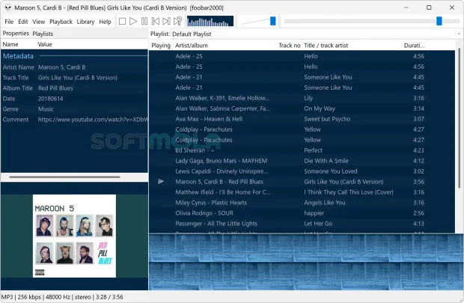Click the Maroon 5 album art thumbnail
The width and height of the screenshot is (464, 303).
[x=74, y=236]
